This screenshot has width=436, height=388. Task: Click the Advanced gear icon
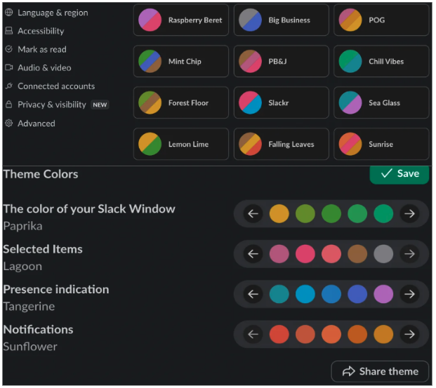[x=9, y=123]
